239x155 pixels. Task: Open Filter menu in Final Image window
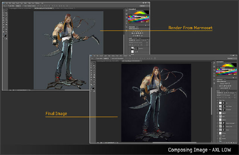click(117, 56)
